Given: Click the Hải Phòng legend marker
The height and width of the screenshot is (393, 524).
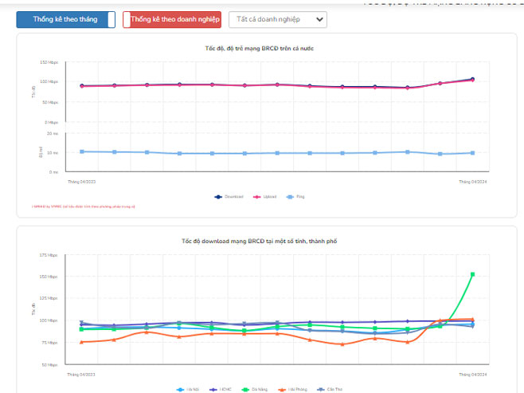Looking at the screenshot, I should pyautogui.click(x=281, y=389).
